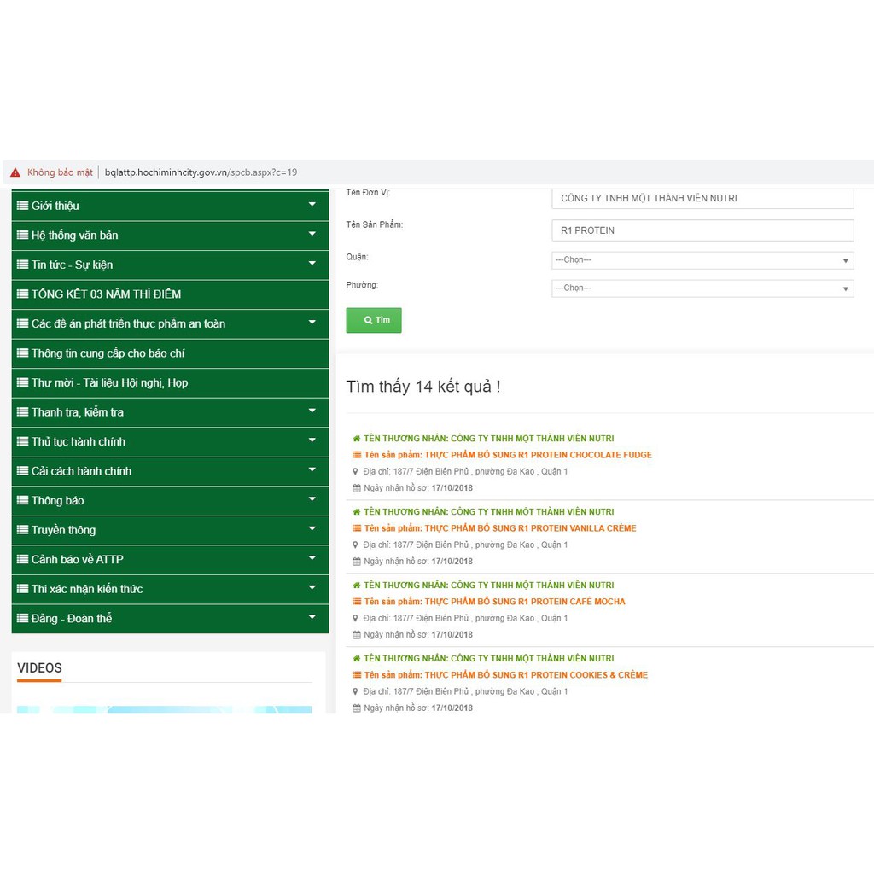
Task: Click map pin icon in first result address
Action: pyautogui.click(x=356, y=471)
